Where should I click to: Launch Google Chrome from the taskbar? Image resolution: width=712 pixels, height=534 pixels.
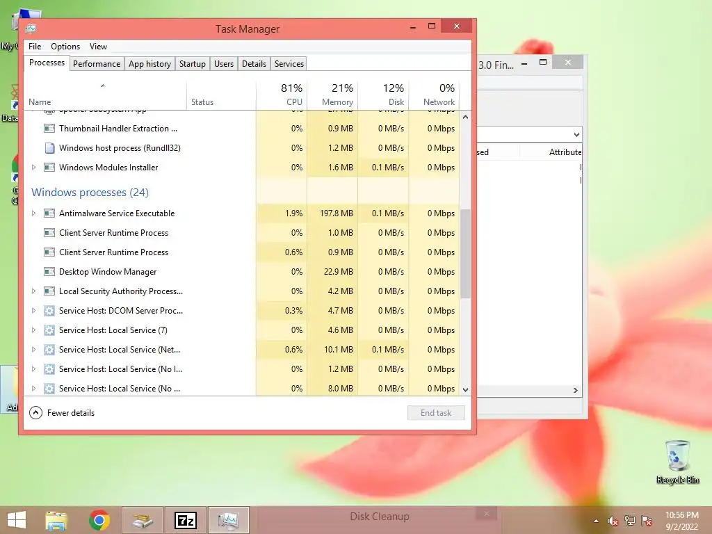click(x=99, y=520)
